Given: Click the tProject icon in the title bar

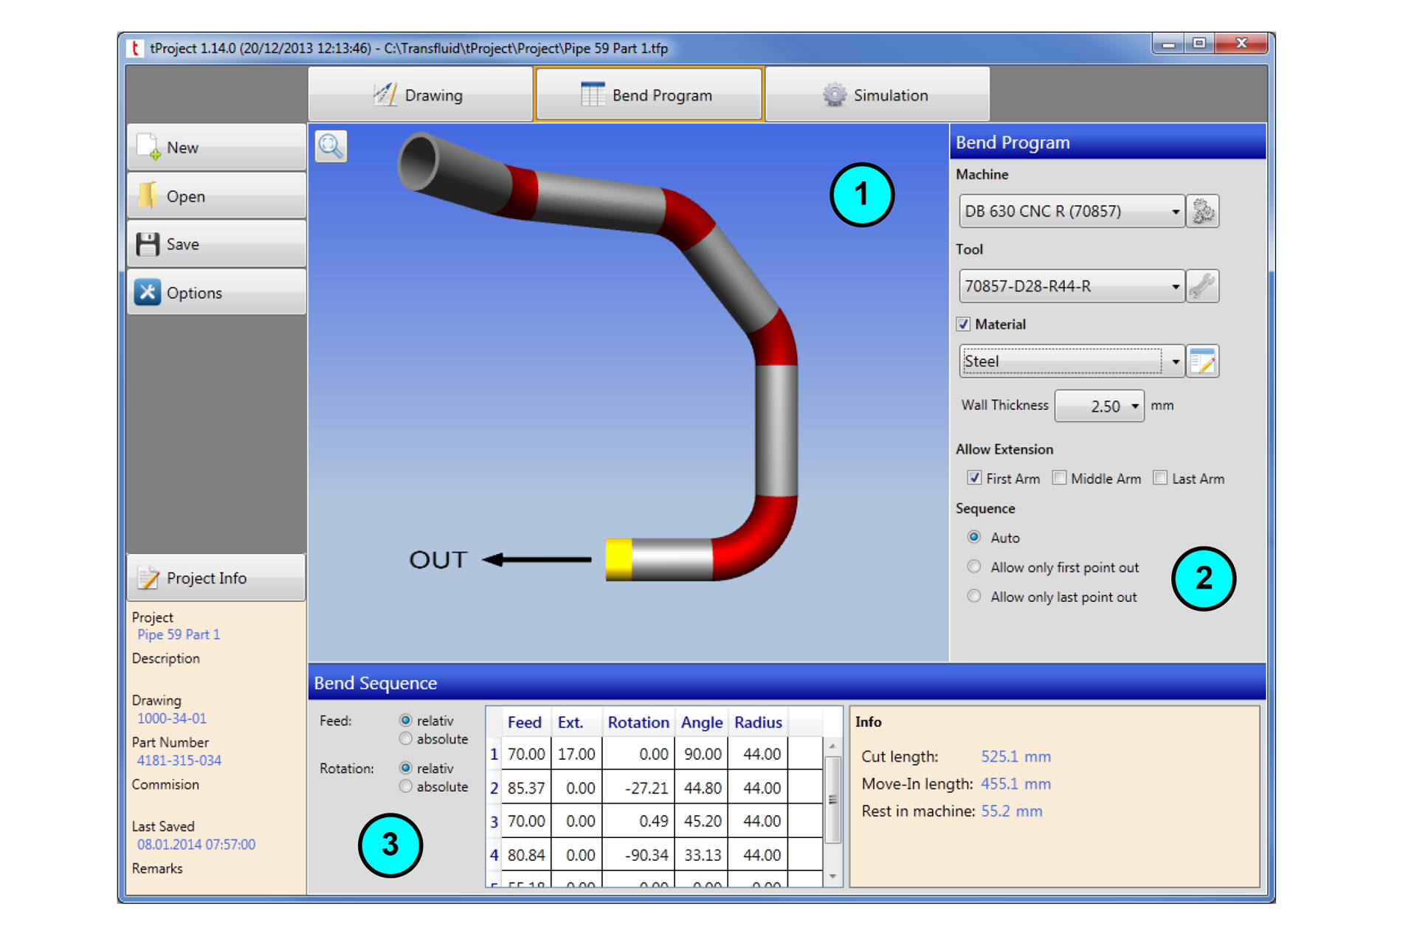Looking at the screenshot, I should (137, 47).
